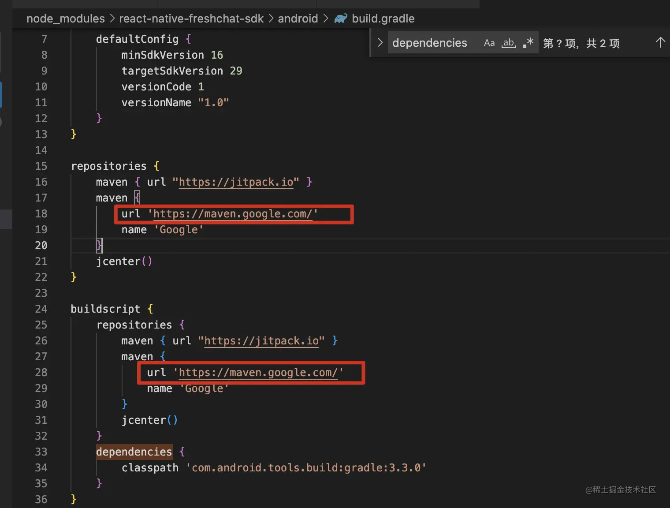This screenshot has height=508, width=670.
Task: Open maven.google.com link on line 18
Action: point(233,214)
